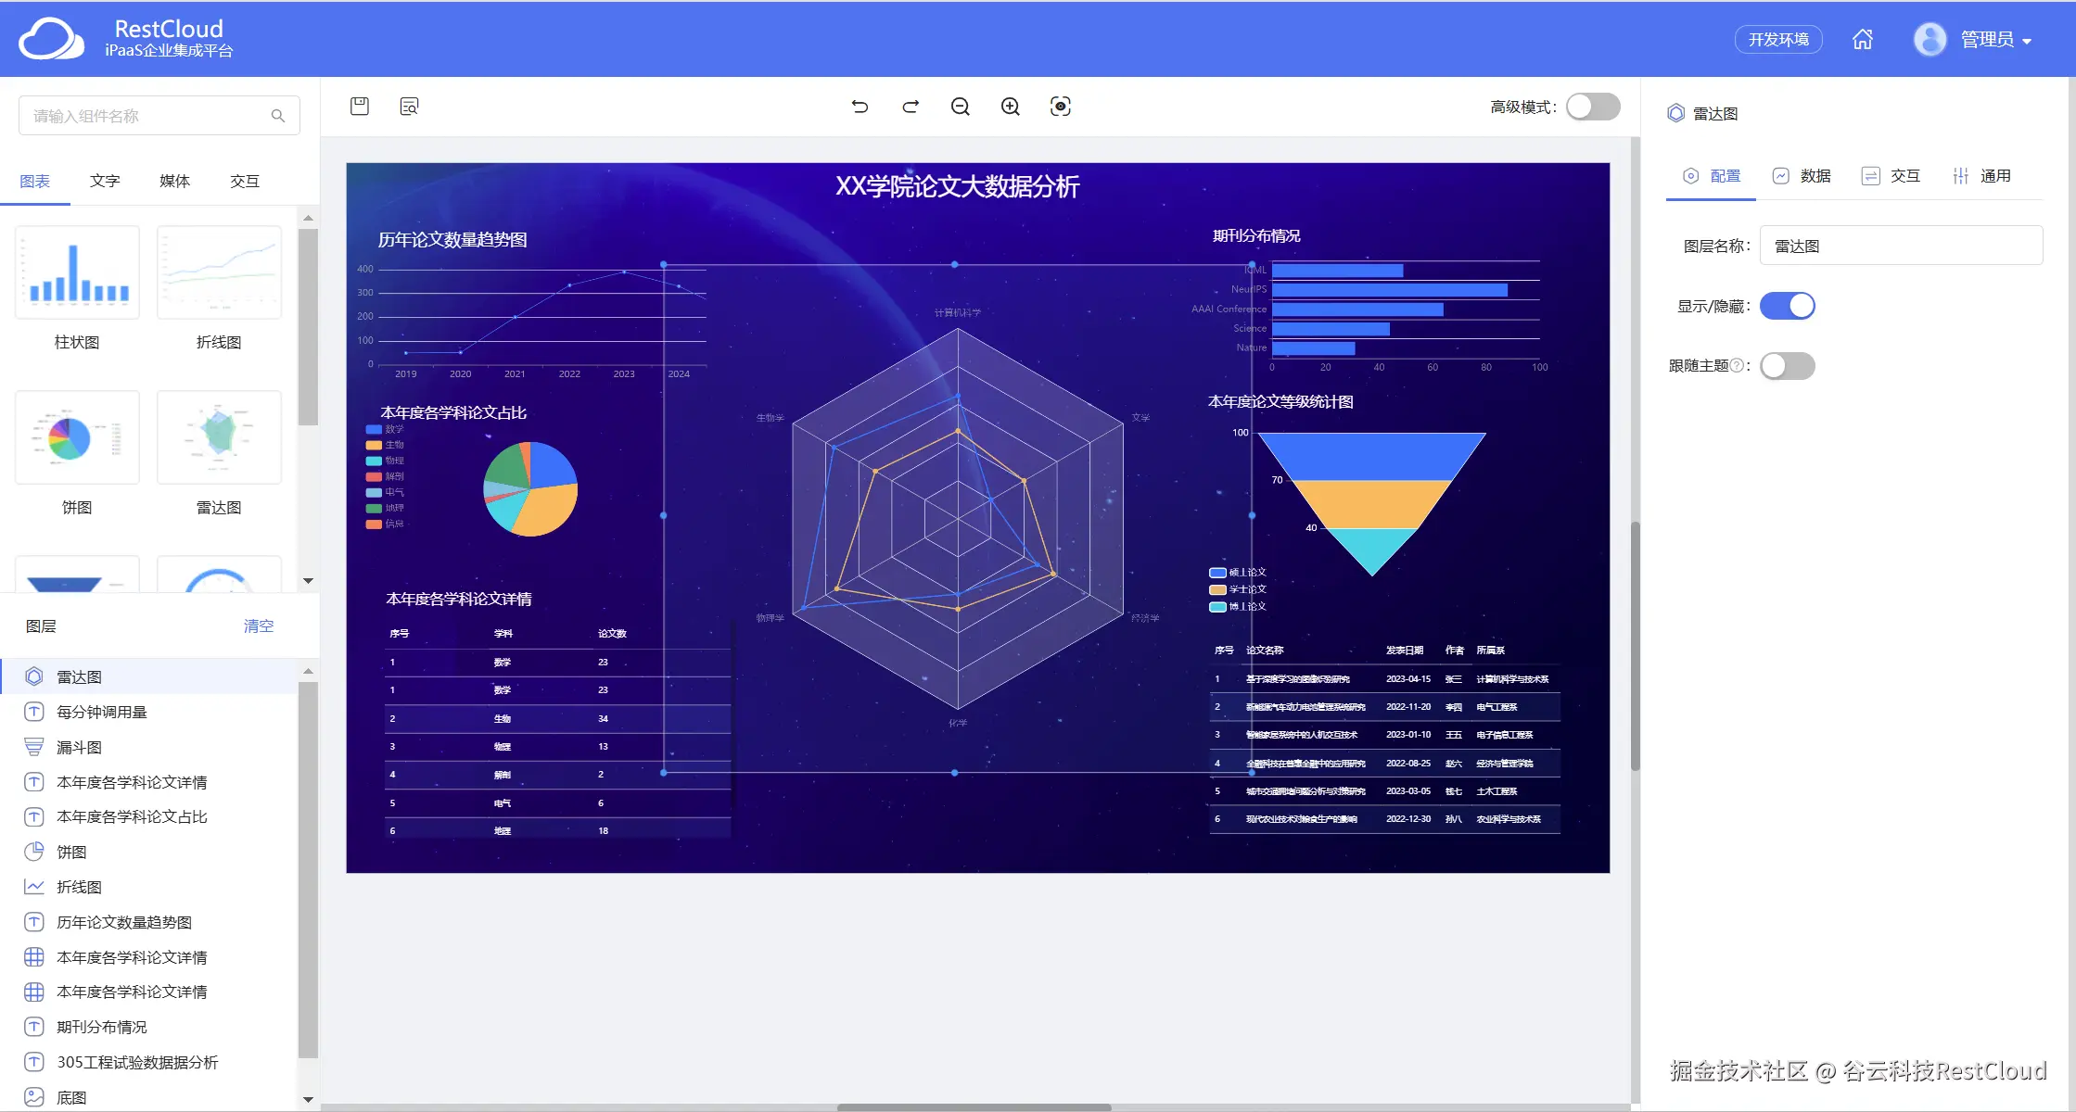Open the preview icon in the toolbar
Viewport: 2076px width, 1112px height.
tap(409, 107)
